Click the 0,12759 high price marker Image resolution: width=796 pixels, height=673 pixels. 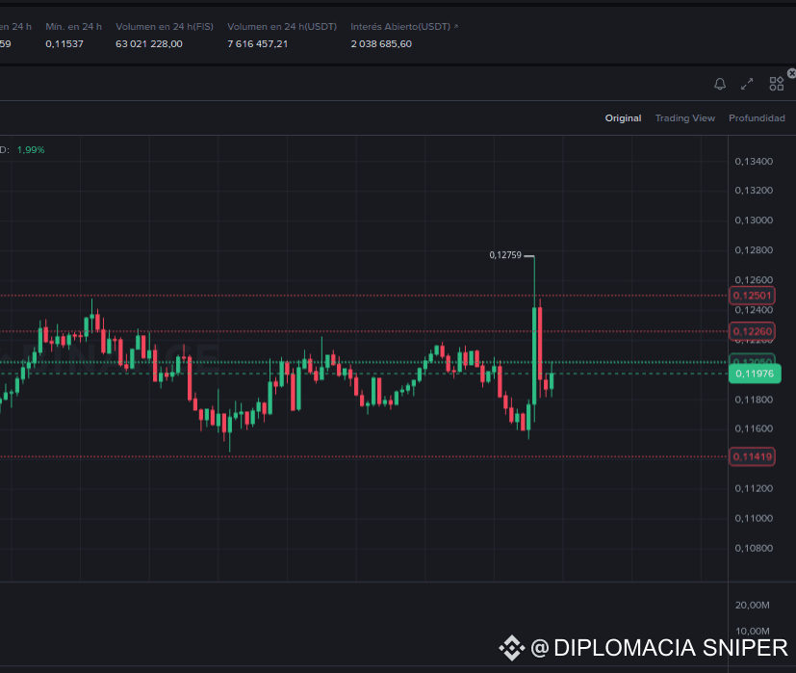coord(505,255)
